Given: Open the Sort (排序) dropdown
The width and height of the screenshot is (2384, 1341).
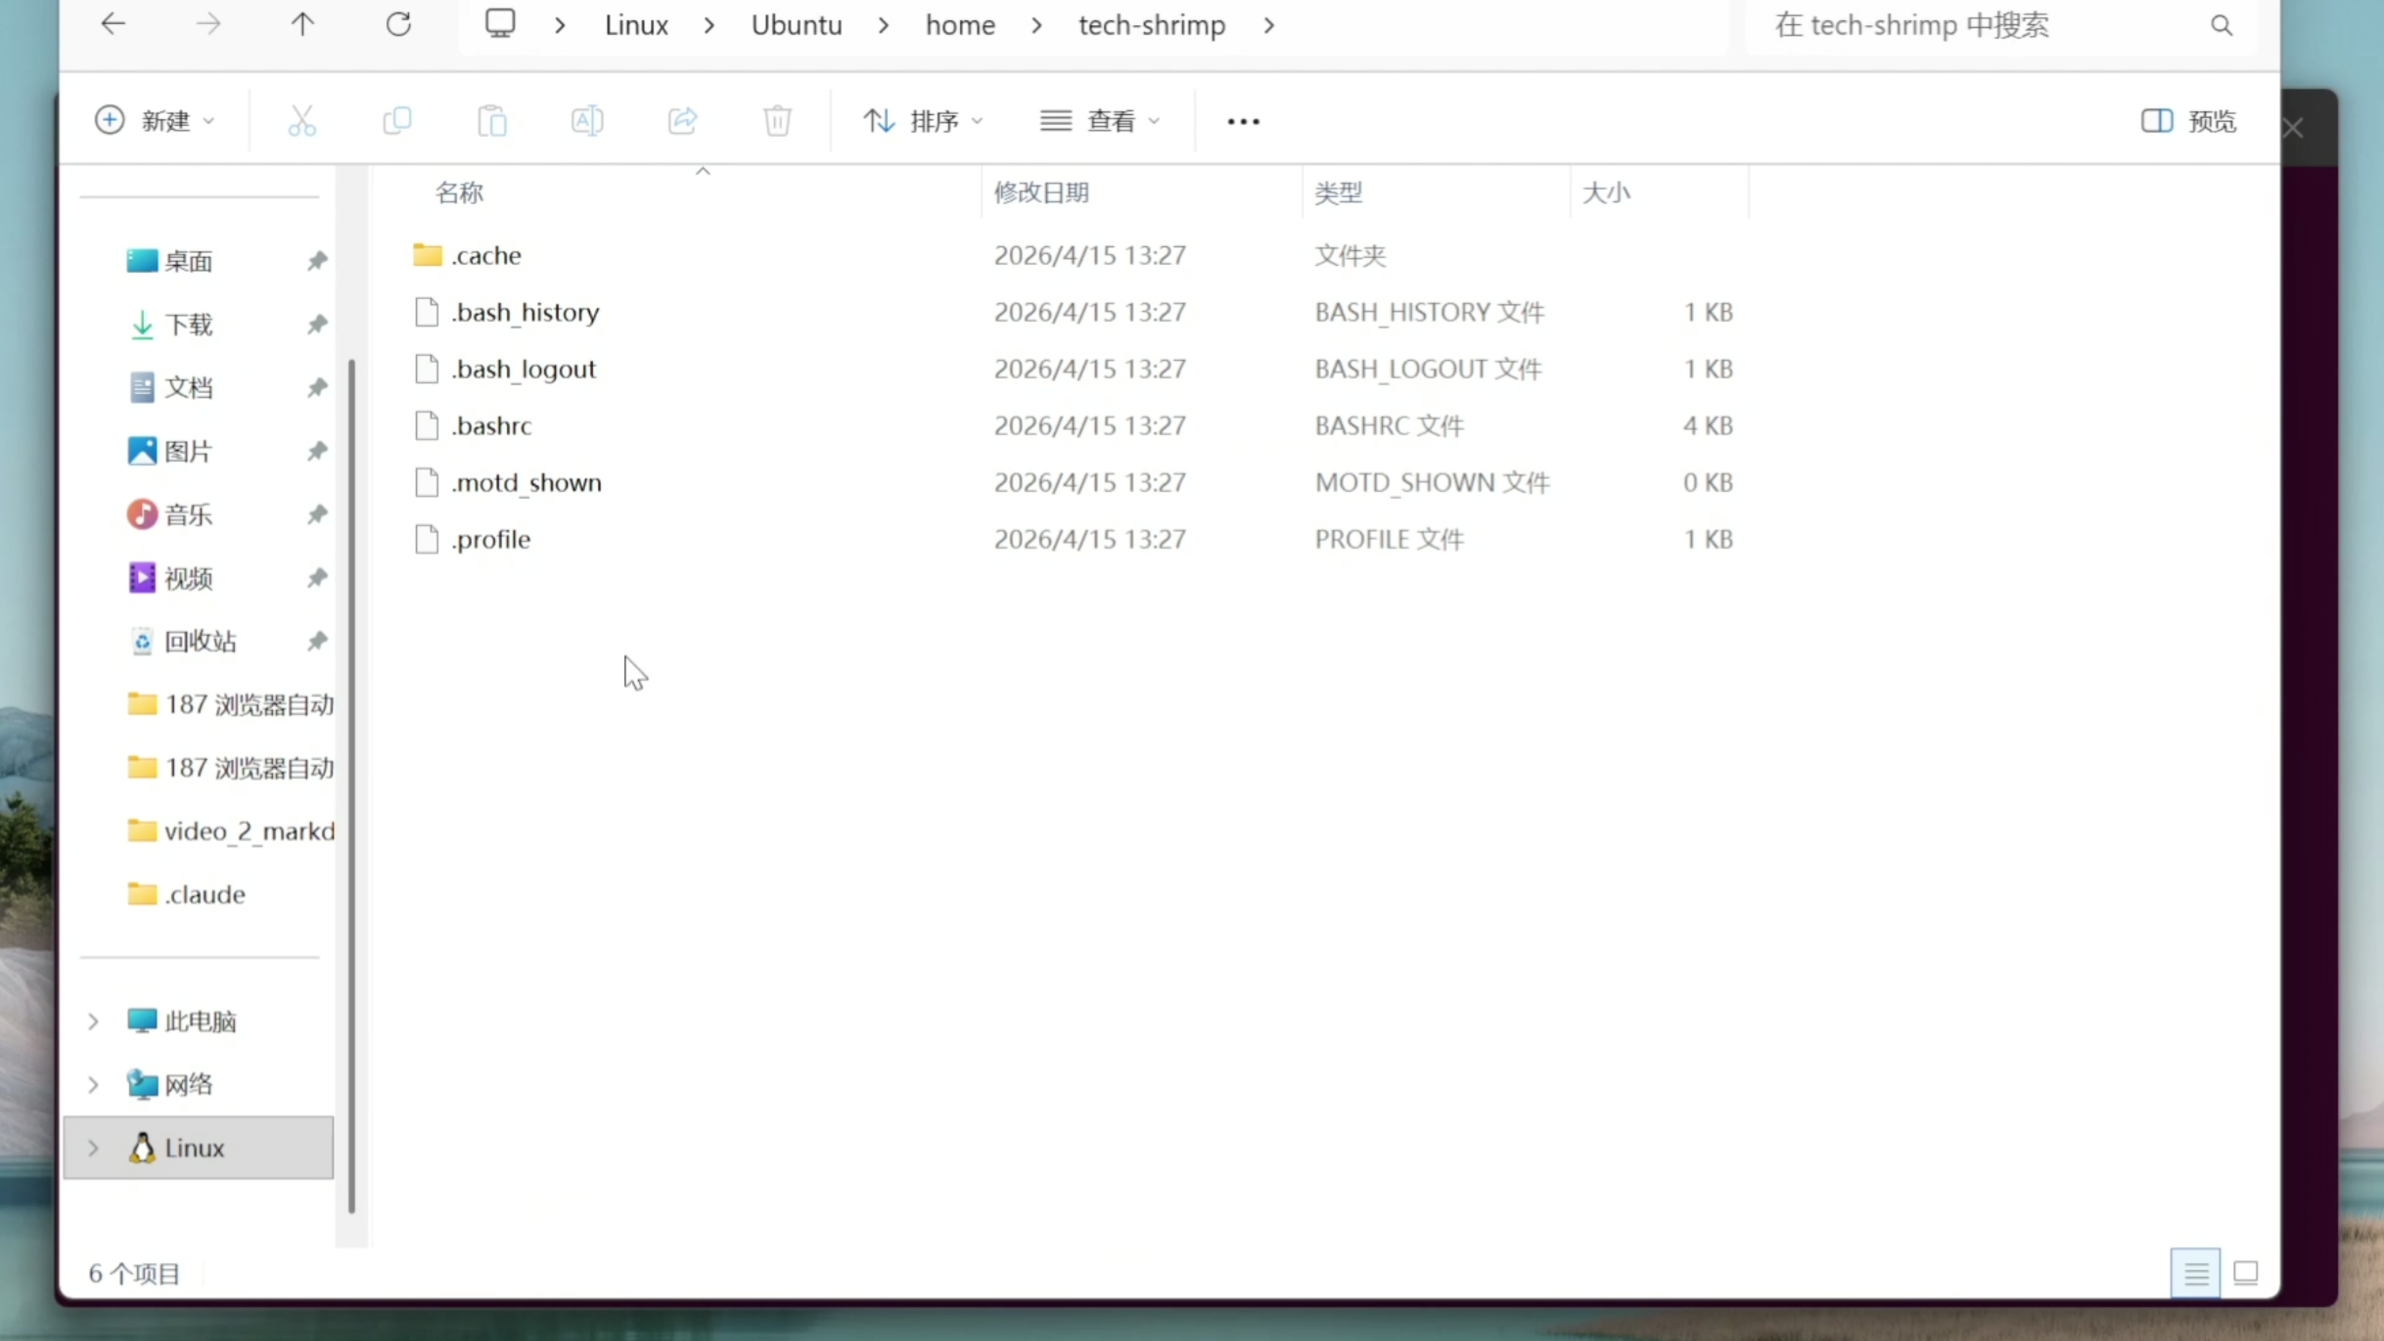Looking at the screenshot, I should click(x=923, y=121).
